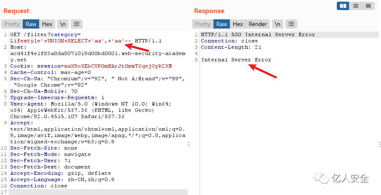Viewport: 381px width, 195px height.
Task: Choose combined single-pane layout icon
Action: click(368, 6)
